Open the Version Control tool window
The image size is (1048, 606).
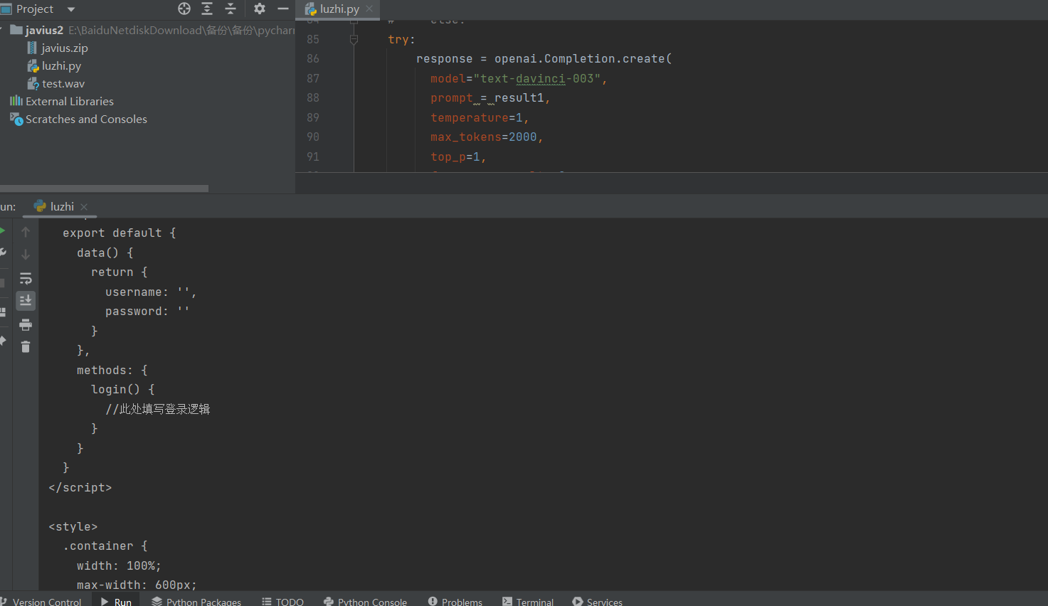pyautogui.click(x=41, y=602)
